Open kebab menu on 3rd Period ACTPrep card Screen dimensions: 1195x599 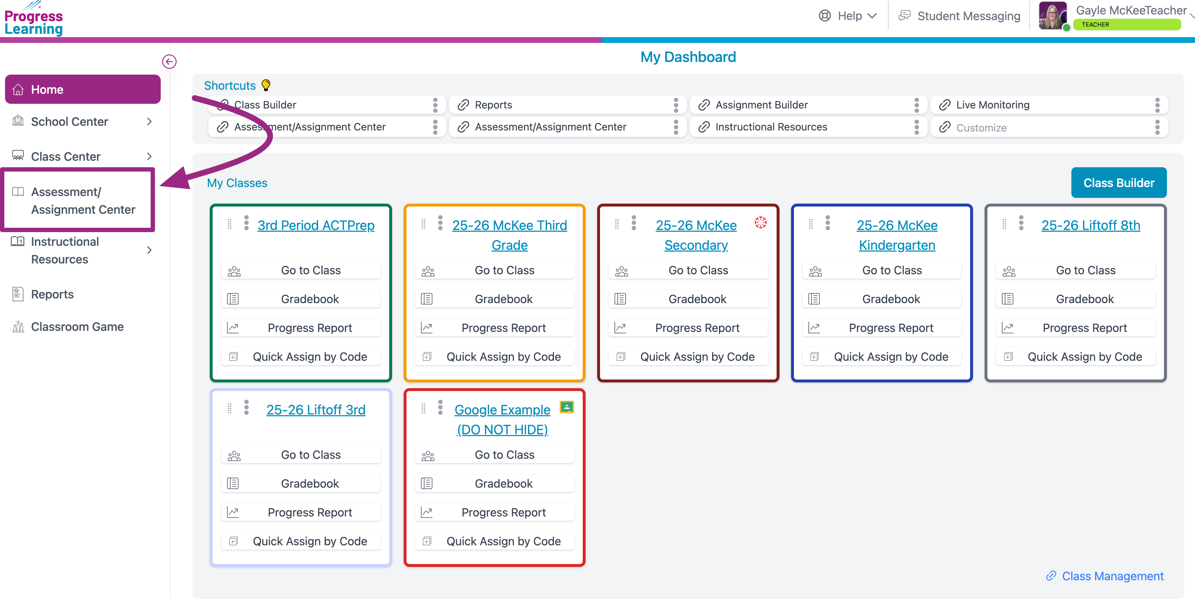click(246, 223)
